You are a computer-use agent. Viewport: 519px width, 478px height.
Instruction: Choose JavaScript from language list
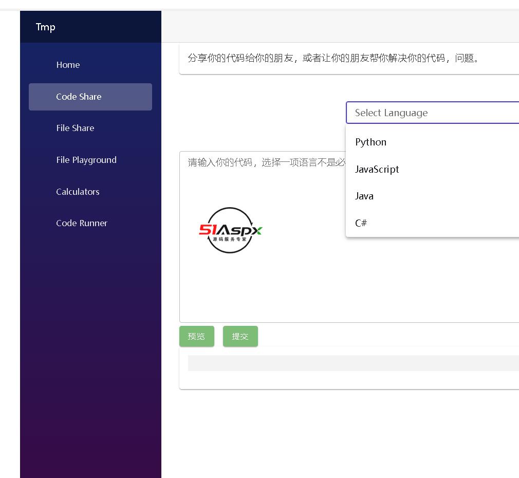(432, 169)
